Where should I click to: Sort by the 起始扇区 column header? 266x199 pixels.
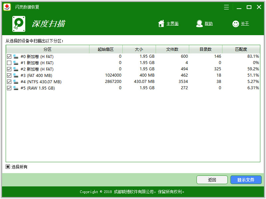(x=106, y=49)
